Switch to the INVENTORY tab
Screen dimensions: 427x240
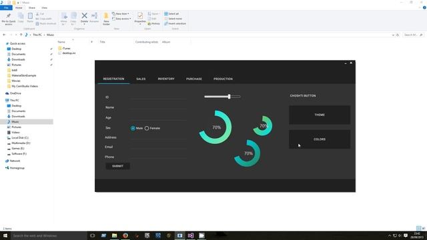point(166,79)
